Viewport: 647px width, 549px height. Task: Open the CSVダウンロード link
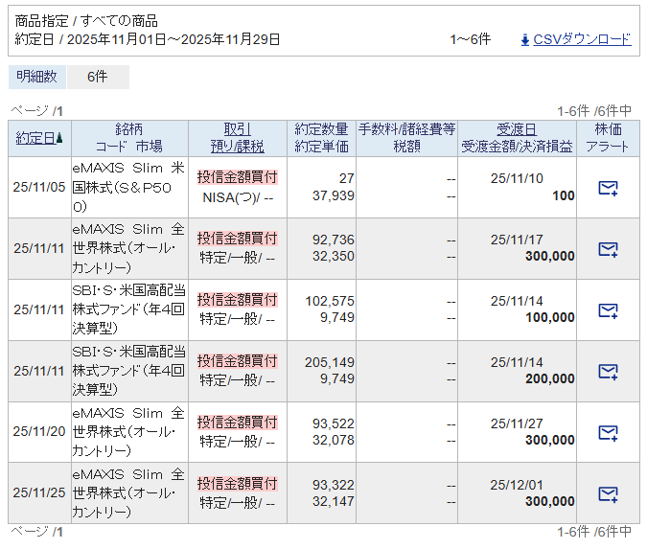(582, 39)
